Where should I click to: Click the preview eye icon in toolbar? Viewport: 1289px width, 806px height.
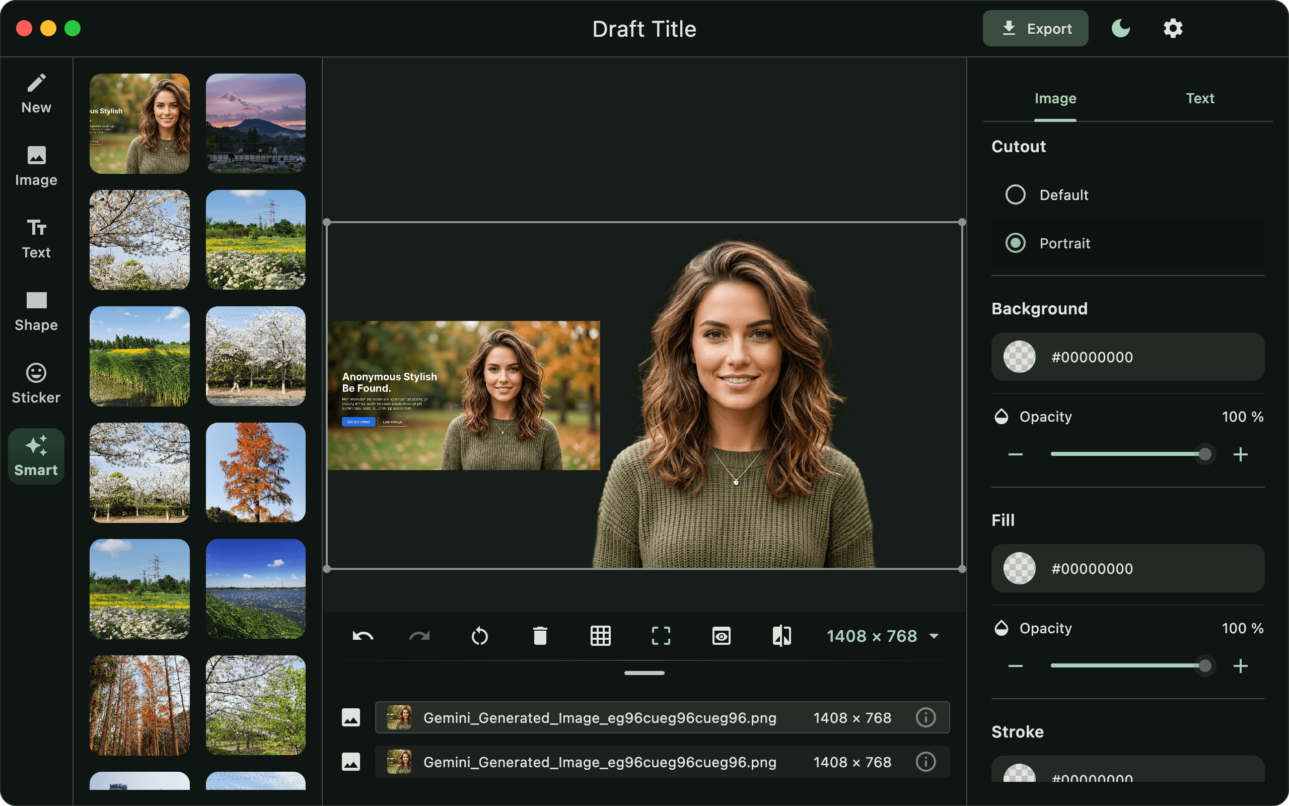point(721,636)
